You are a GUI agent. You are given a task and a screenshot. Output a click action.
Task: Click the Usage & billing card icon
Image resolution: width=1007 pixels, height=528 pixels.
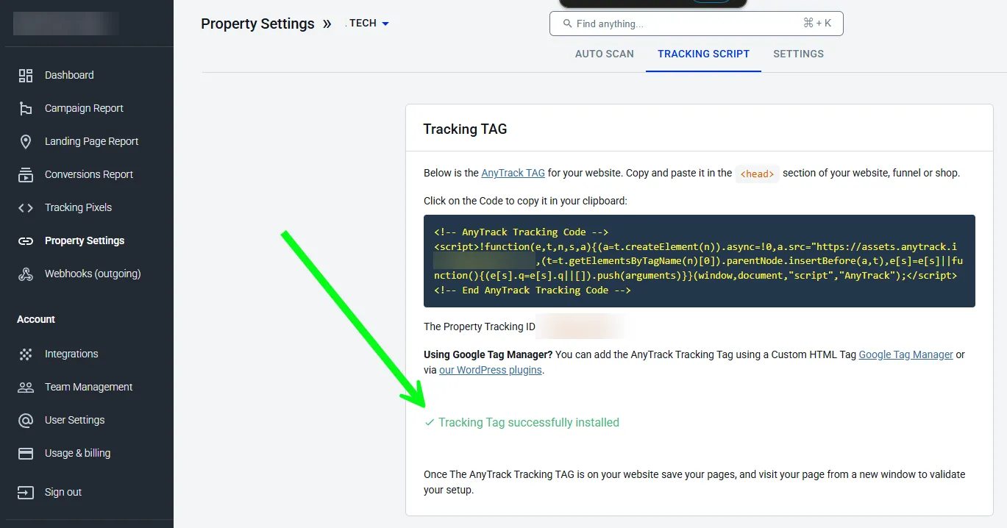pyautogui.click(x=26, y=453)
